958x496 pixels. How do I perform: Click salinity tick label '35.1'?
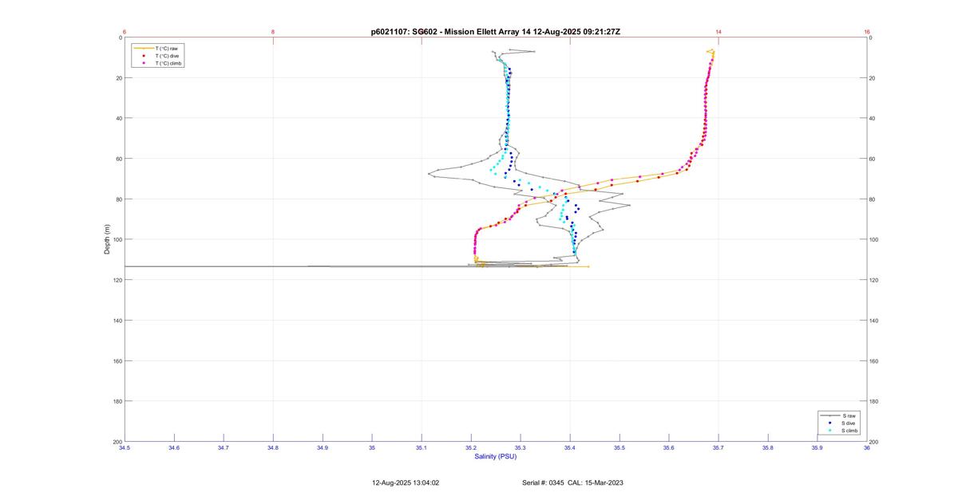pyautogui.click(x=422, y=448)
